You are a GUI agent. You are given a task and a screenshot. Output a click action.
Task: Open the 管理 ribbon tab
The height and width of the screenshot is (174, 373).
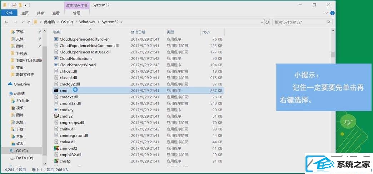click(x=76, y=13)
